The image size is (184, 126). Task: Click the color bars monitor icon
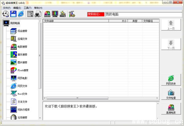[55, 14]
